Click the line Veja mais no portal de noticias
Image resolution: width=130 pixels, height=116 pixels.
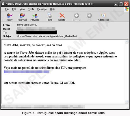45,68
